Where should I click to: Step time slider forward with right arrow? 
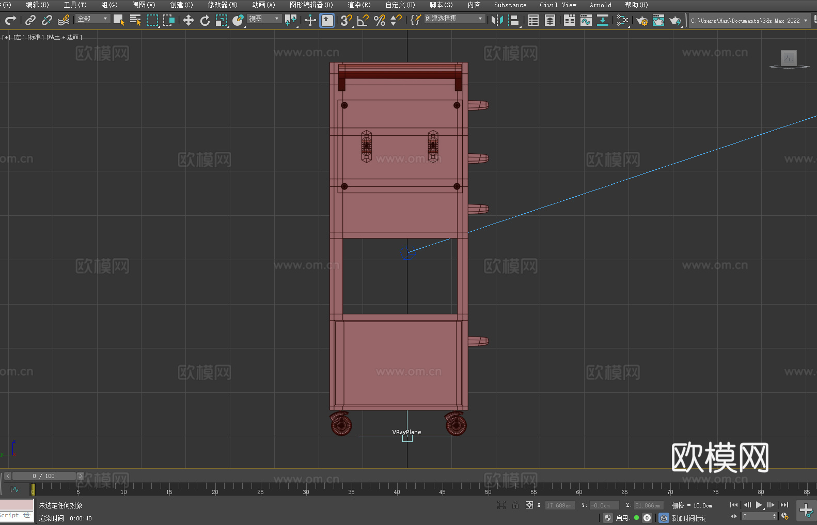coord(80,476)
